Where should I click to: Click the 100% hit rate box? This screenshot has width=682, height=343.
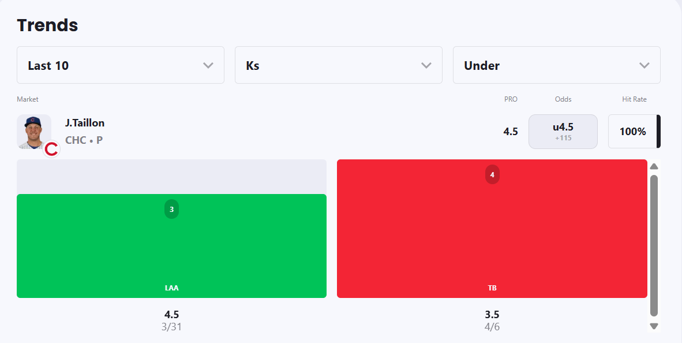pos(632,132)
